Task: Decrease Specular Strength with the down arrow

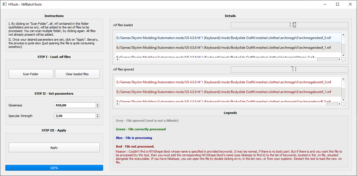Action: (x=98, y=117)
